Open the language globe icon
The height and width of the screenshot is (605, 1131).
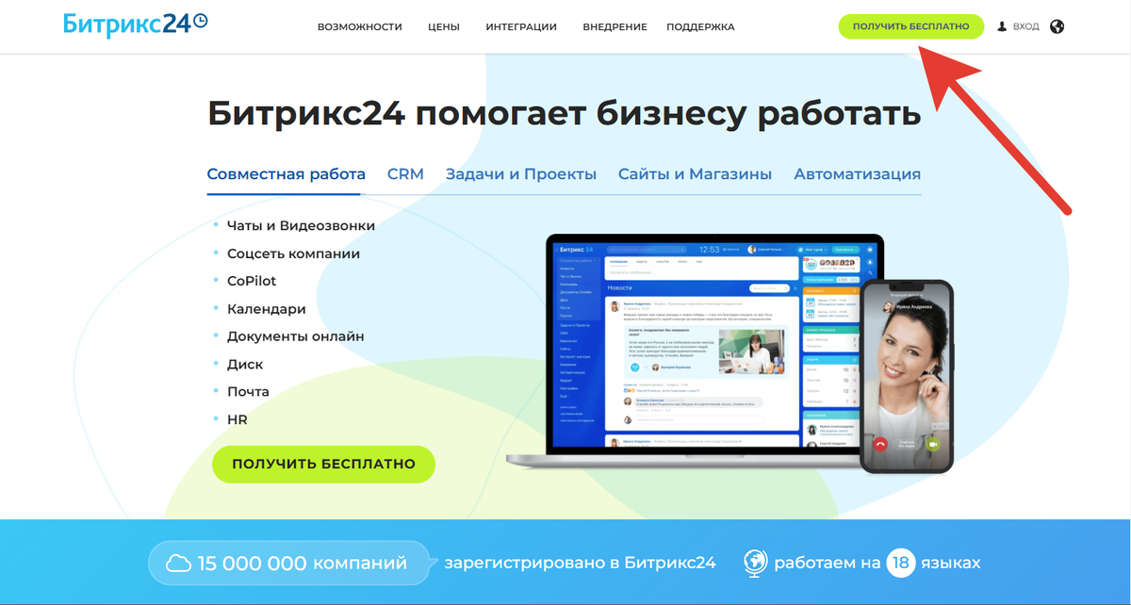1057,26
